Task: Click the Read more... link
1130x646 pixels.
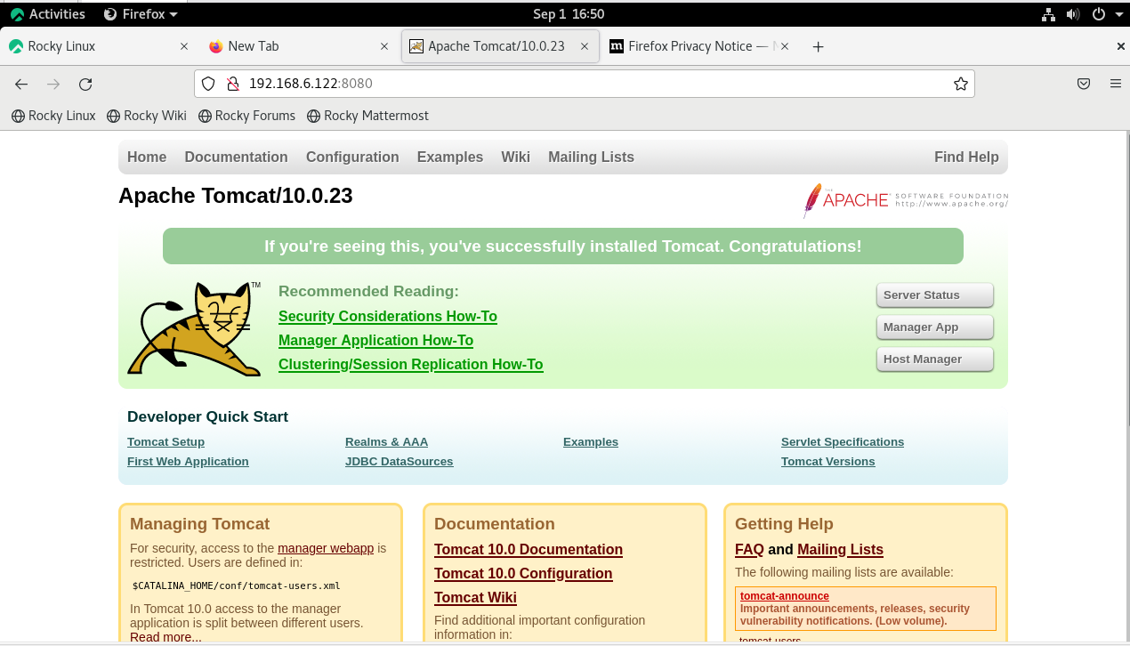Action: (165, 637)
